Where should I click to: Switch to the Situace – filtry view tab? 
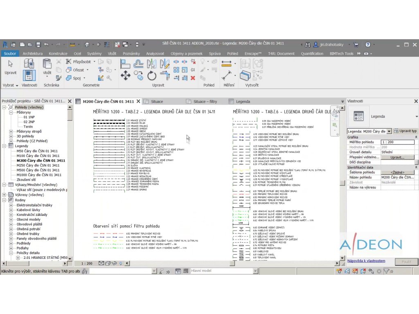pyautogui.click(x=205, y=101)
